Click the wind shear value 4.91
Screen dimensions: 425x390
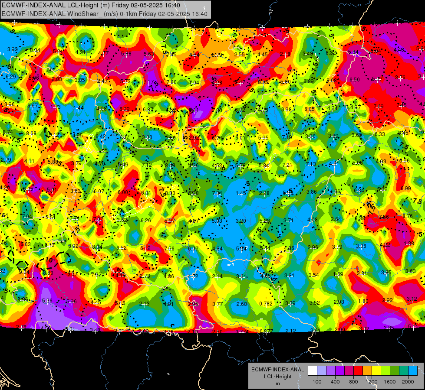point(168,304)
